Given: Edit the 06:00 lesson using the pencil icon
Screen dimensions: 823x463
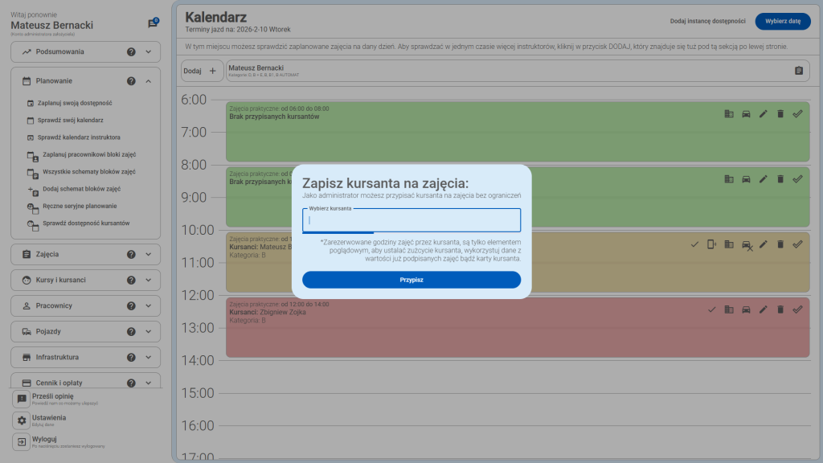Looking at the screenshot, I should click(763, 113).
